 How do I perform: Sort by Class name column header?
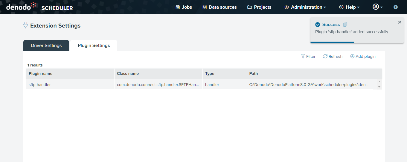[158, 74]
